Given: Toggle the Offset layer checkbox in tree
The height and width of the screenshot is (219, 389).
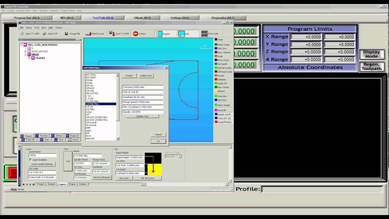Looking at the screenshot, I should pyautogui.click(x=29, y=55).
